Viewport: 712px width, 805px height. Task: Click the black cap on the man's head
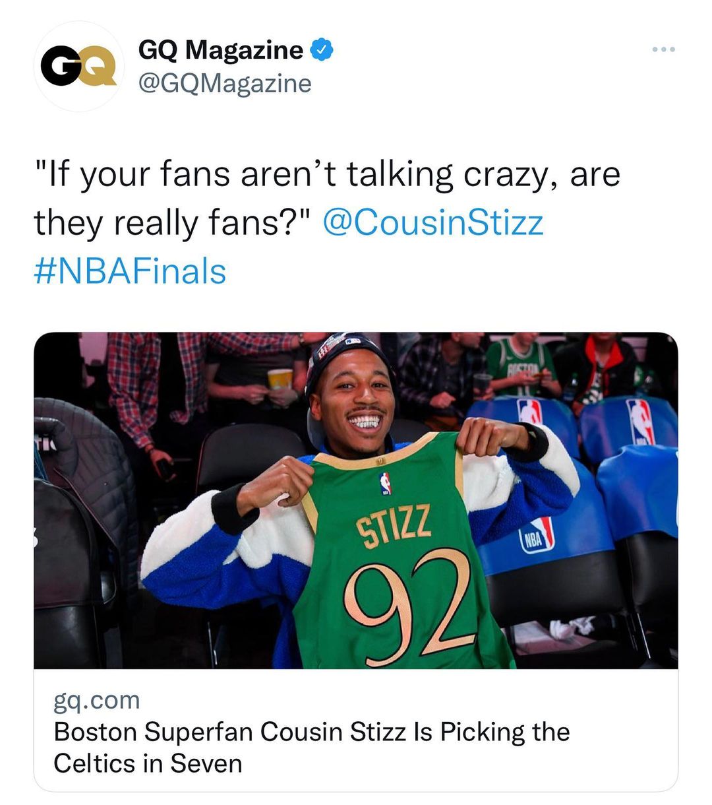click(343, 353)
